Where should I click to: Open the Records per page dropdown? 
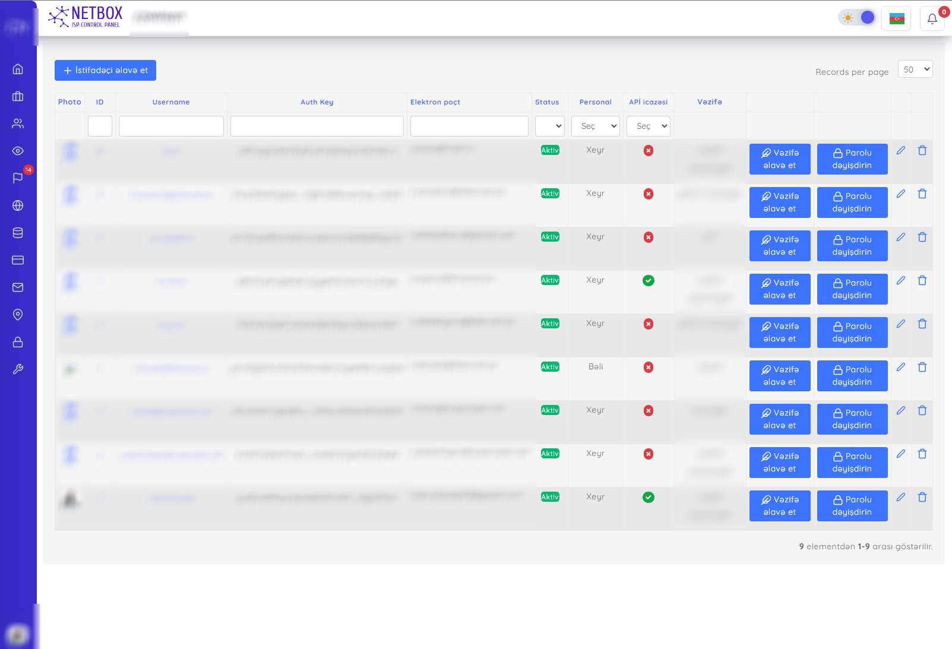tap(915, 69)
